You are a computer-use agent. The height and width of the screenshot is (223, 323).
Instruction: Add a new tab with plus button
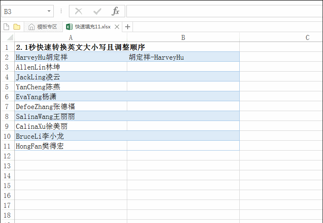point(128,27)
